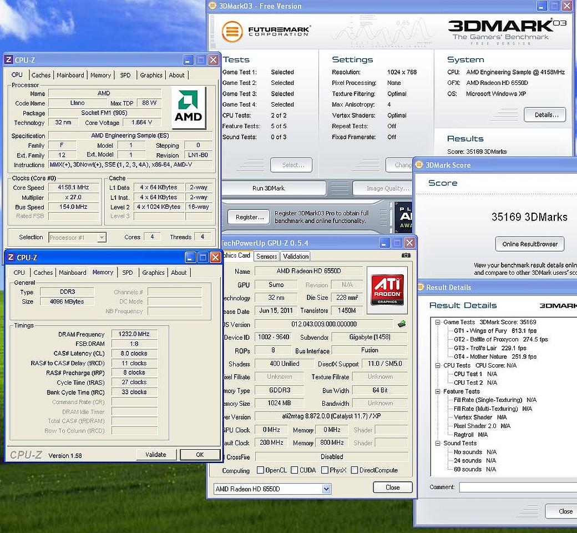Viewport: 577px width, 533px height.
Task: Select the GT4 - Mother Nature result row
Action: coord(495,356)
